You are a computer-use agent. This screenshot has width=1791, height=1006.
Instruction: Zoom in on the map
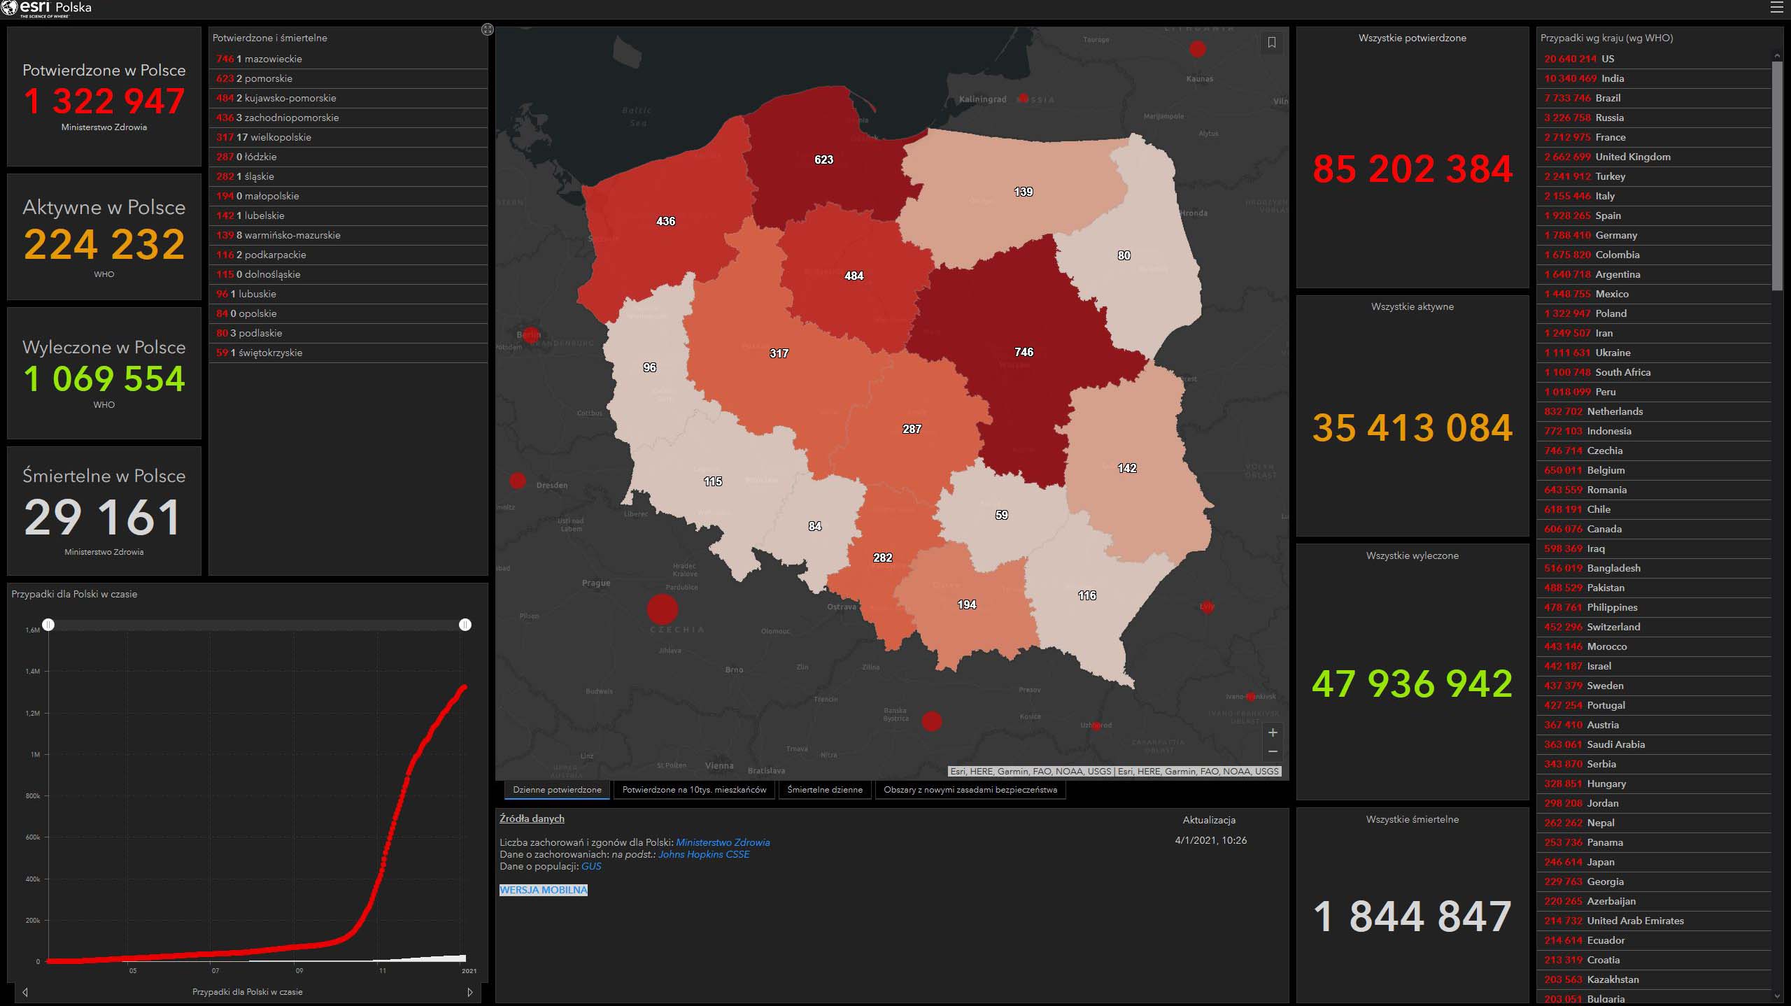pyautogui.click(x=1273, y=732)
